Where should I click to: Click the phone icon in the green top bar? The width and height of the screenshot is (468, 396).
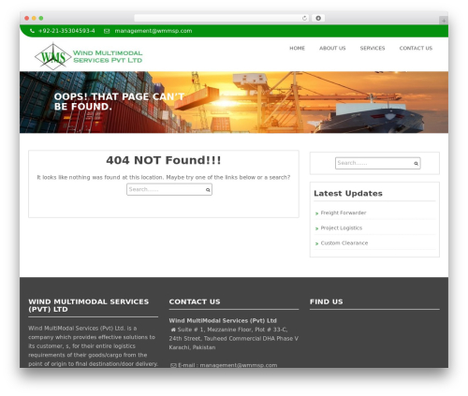[x=32, y=31]
